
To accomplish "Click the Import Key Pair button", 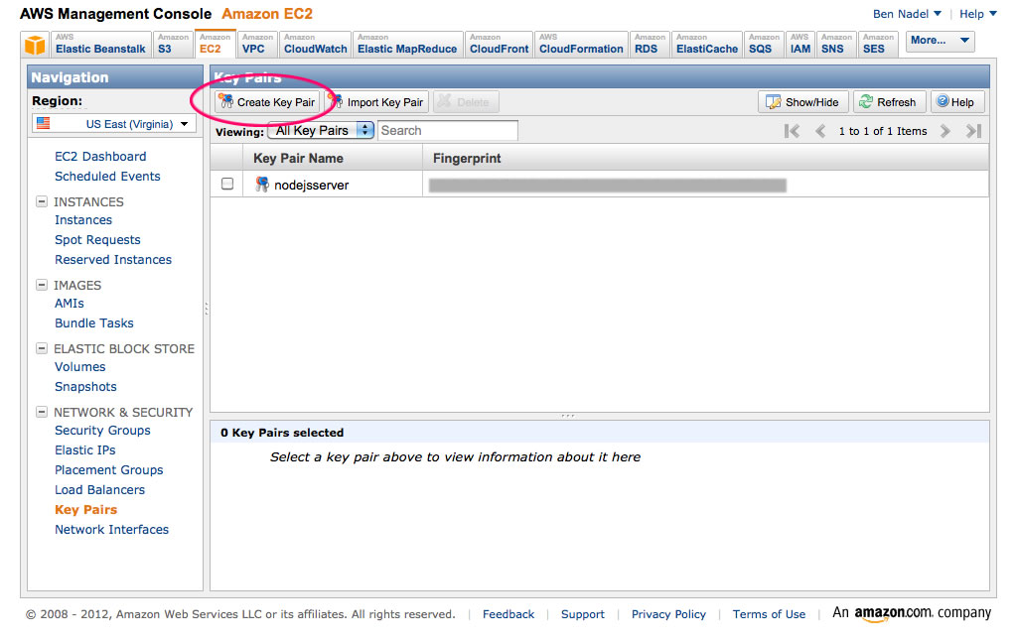I will pyautogui.click(x=376, y=102).
